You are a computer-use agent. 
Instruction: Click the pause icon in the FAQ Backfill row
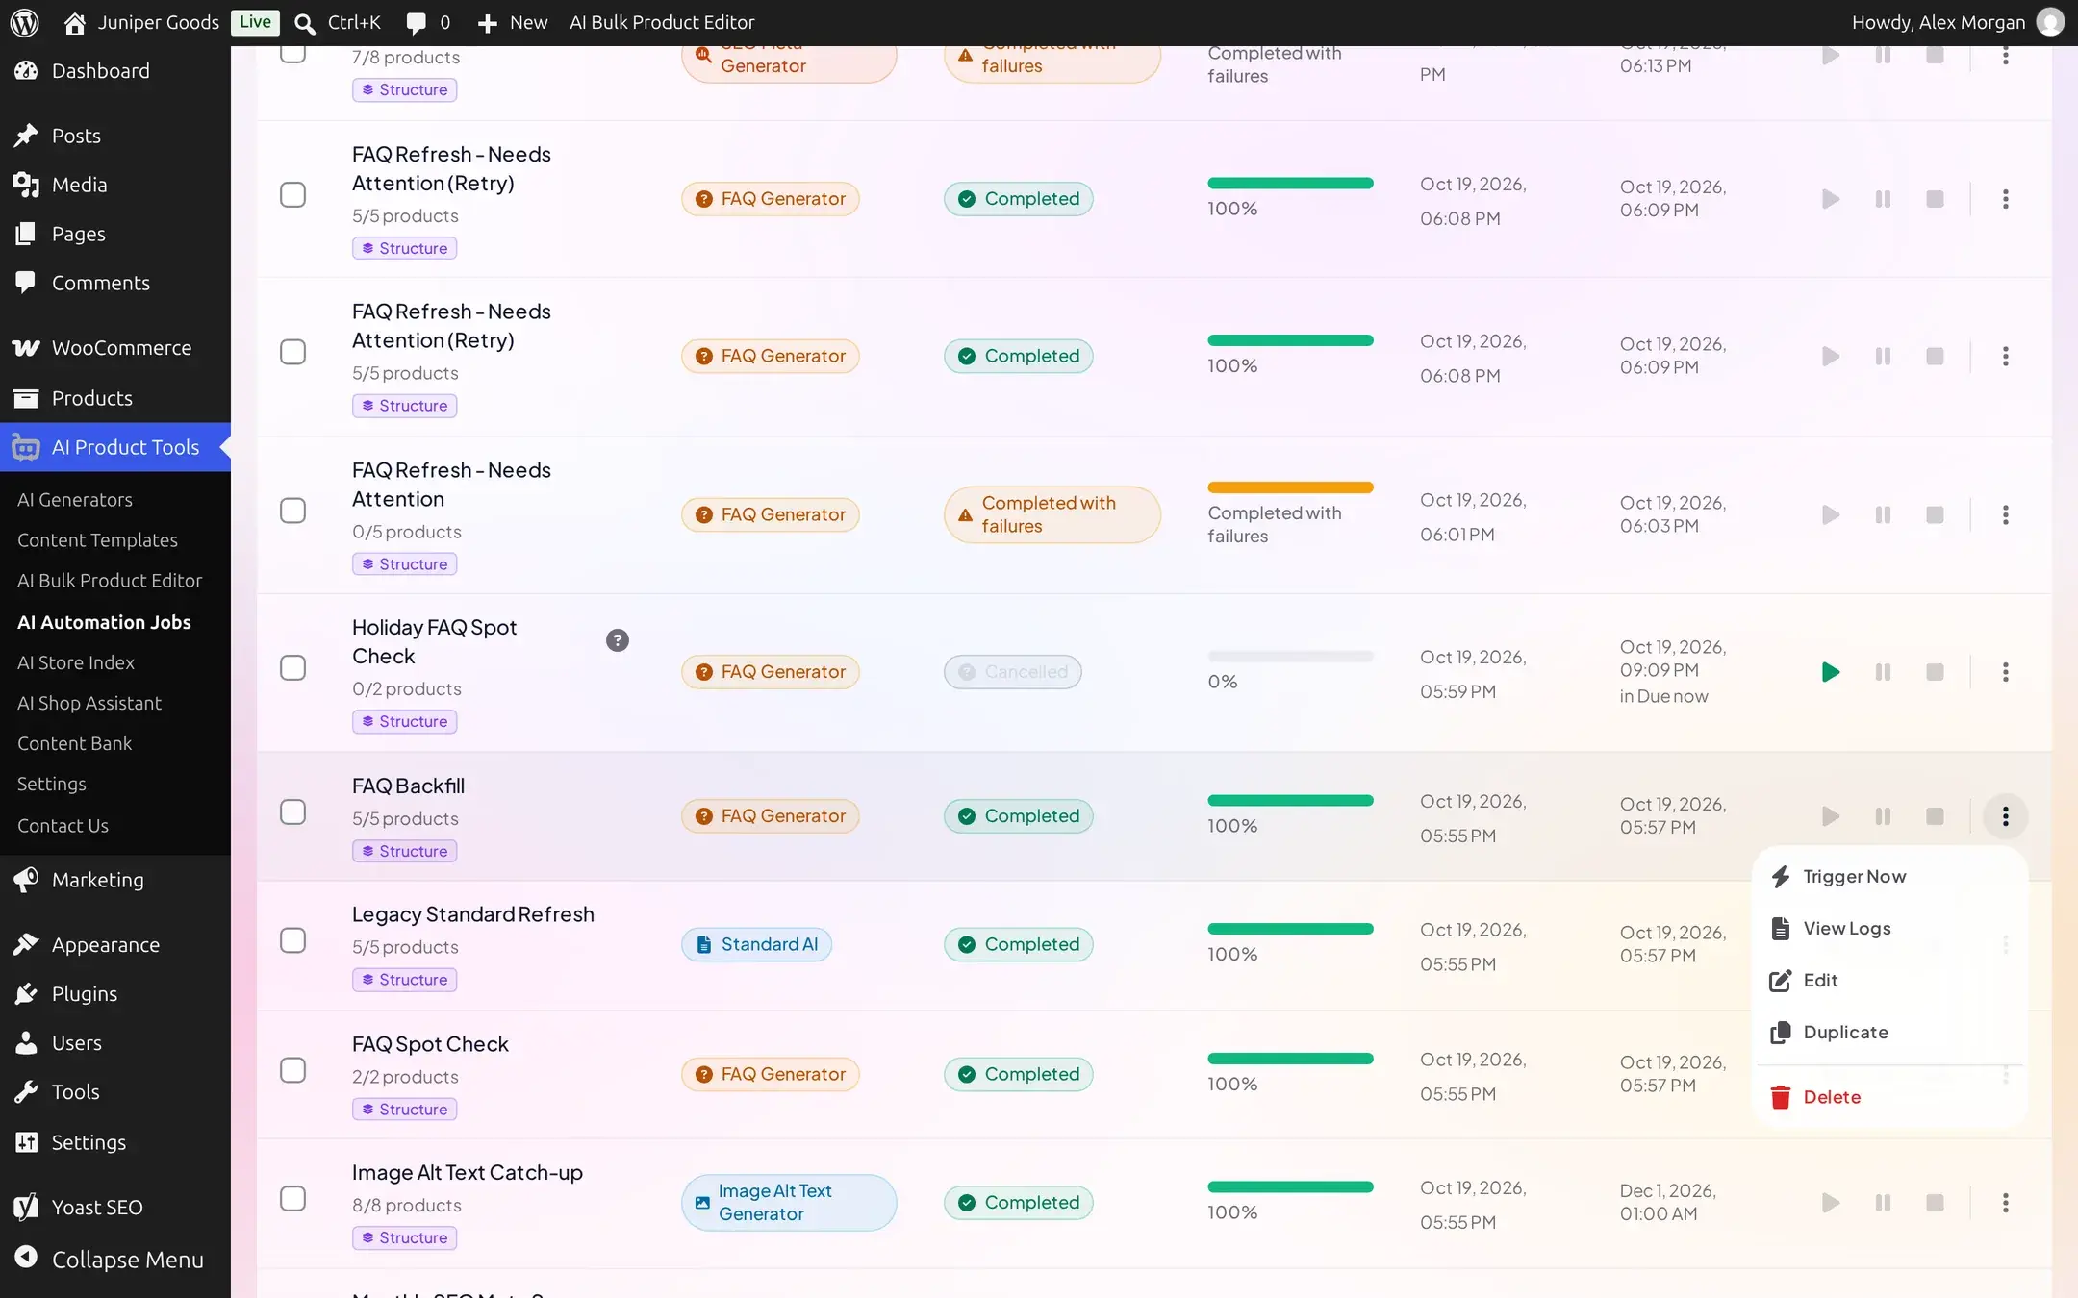(x=1883, y=816)
